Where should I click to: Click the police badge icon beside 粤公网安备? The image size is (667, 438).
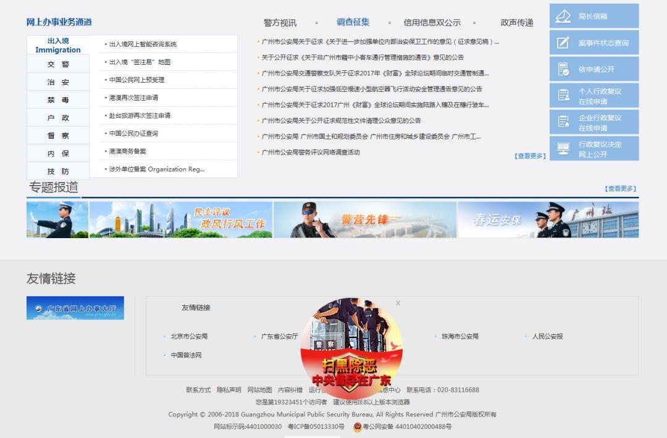pos(357,427)
